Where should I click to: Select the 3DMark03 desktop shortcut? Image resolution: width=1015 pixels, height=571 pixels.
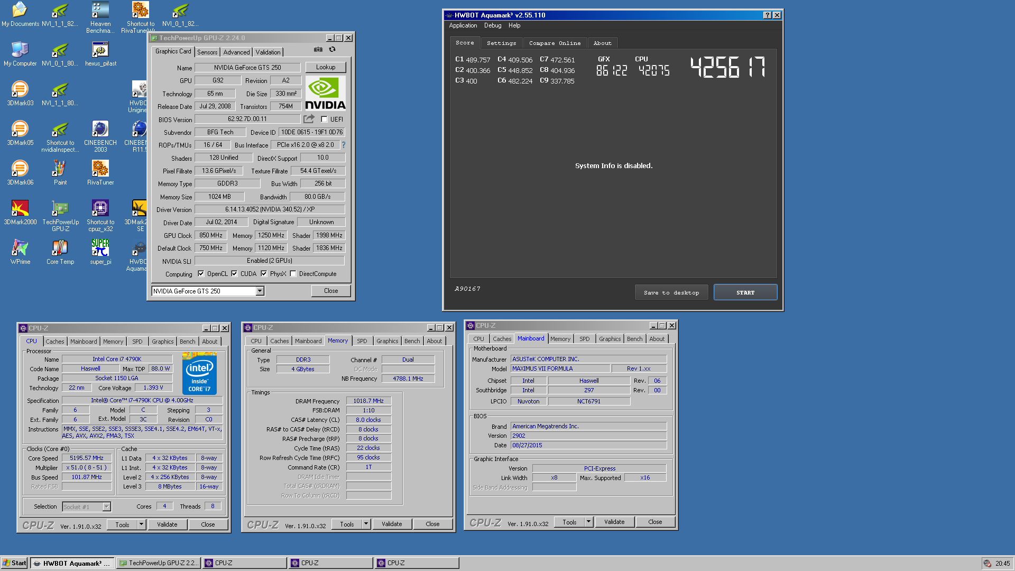[20, 94]
